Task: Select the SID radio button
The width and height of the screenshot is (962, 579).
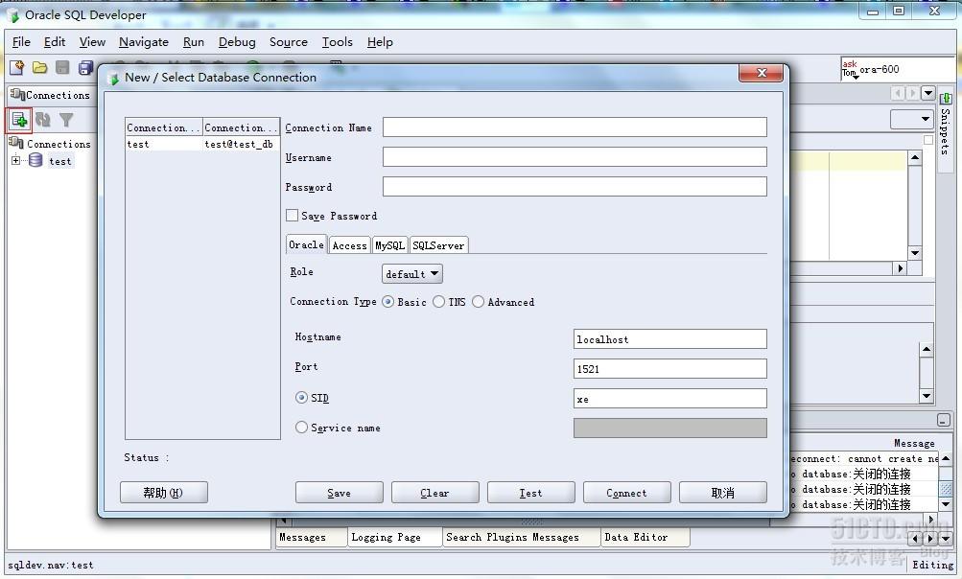Action: tap(301, 398)
